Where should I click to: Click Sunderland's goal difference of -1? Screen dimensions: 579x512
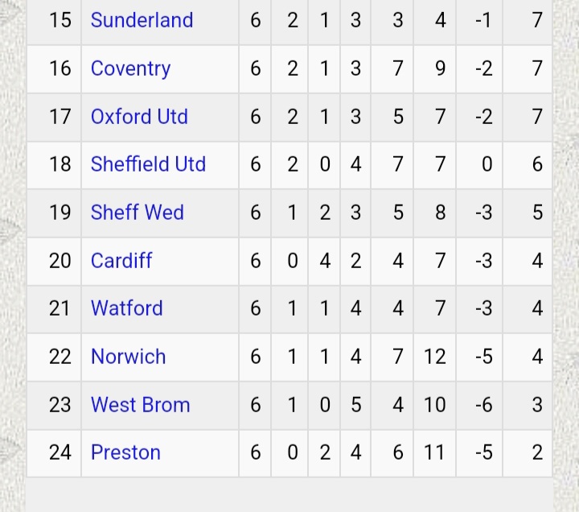(483, 20)
